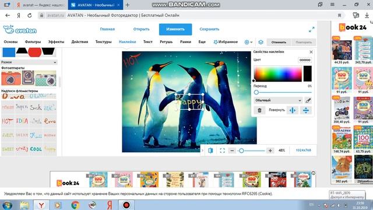Switch to the Фильтры tab
373x210 pixels.
click(33, 42)
